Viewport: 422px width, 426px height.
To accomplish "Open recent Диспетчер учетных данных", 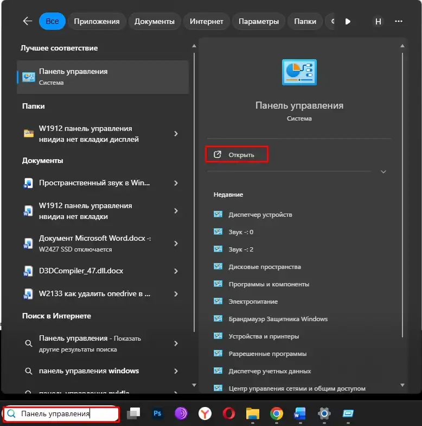I will (270, 371).
